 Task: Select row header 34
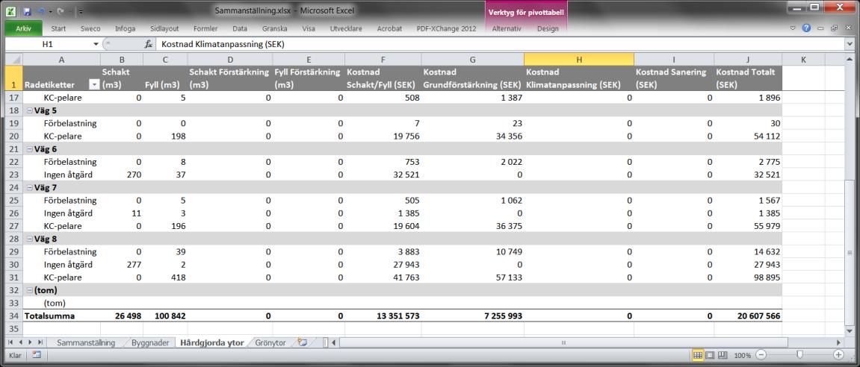[13, 316]
